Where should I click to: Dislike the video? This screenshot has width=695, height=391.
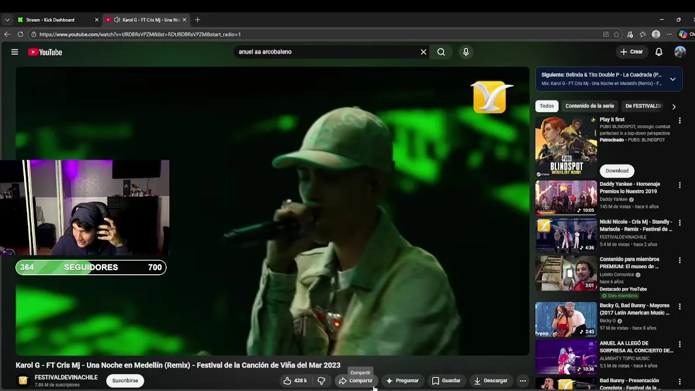click(x=321, y=381)
